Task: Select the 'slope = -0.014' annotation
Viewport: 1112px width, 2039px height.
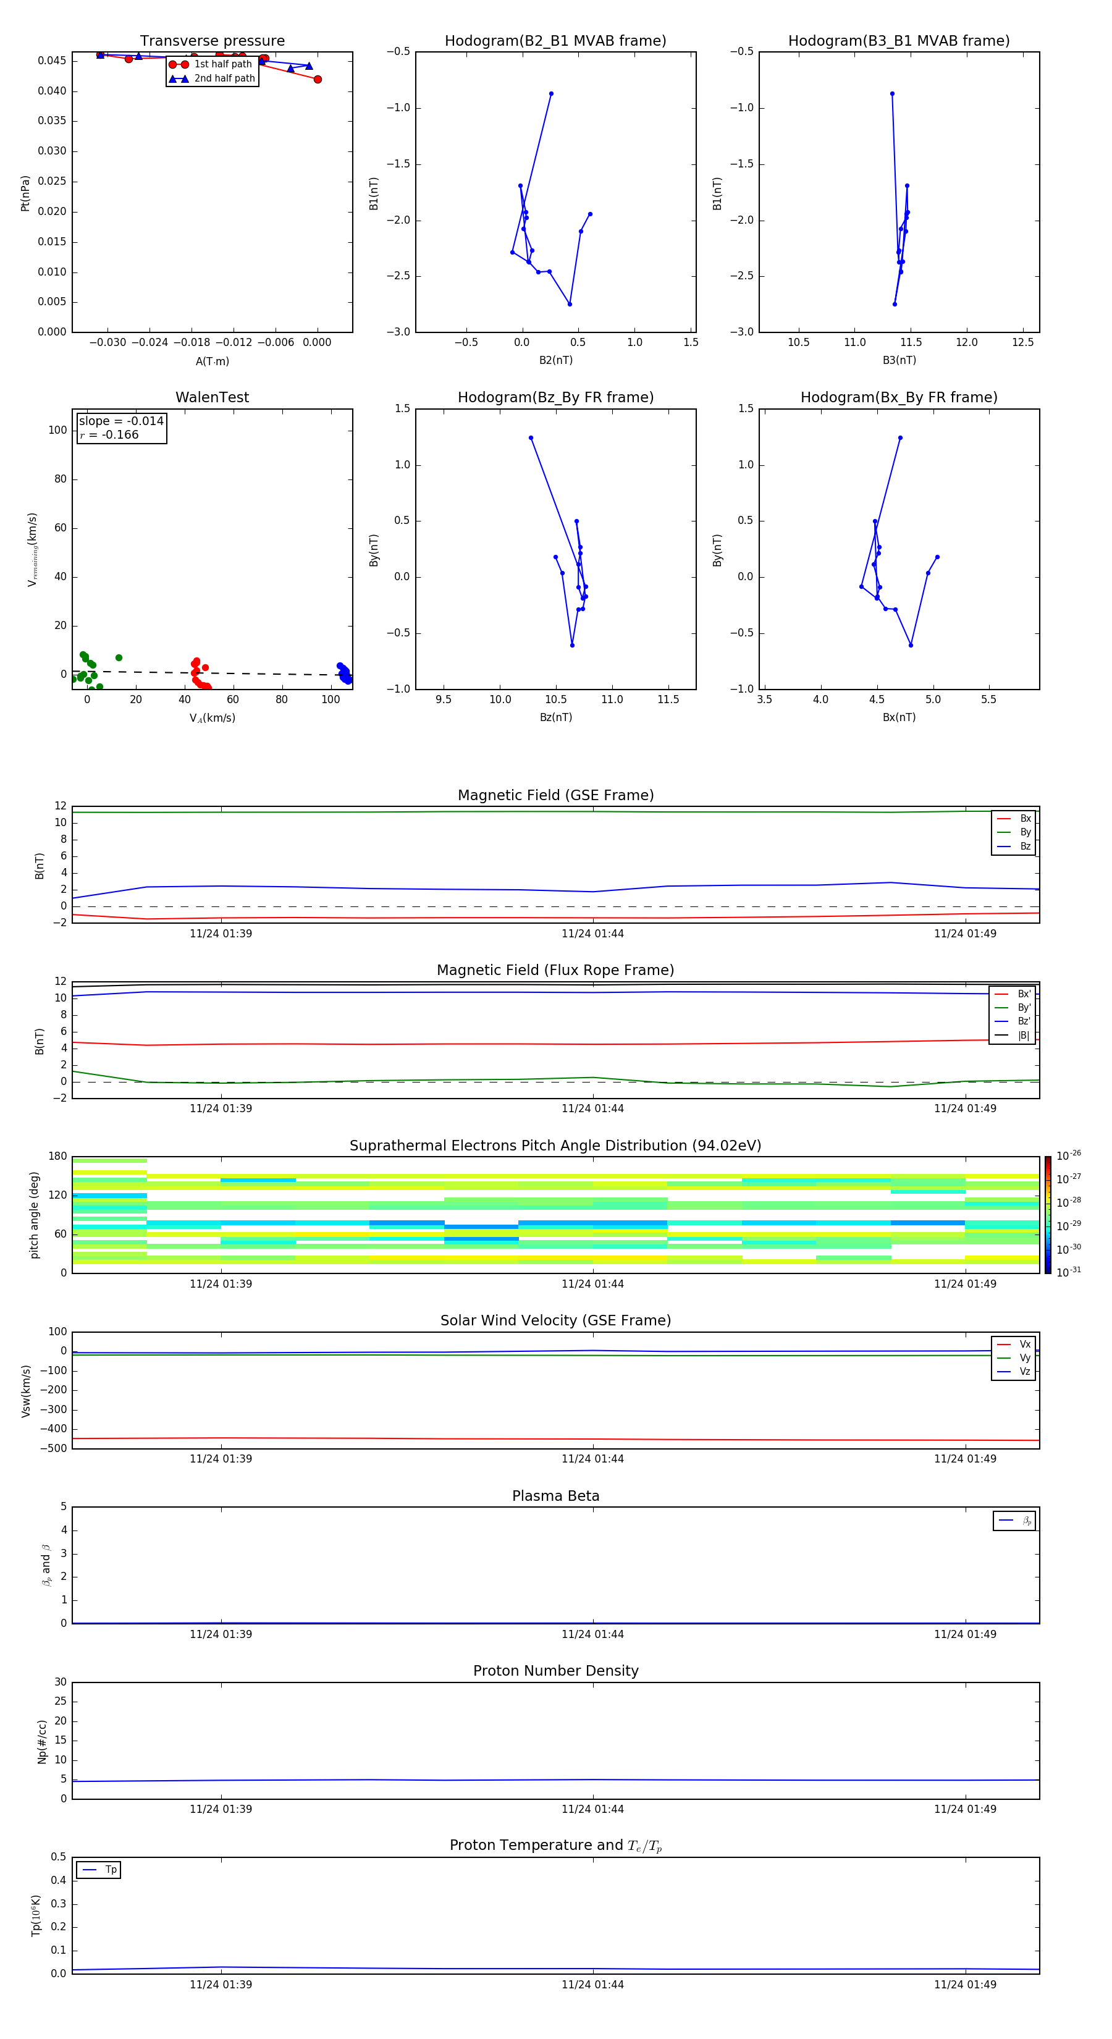Action: pos(121,421)
